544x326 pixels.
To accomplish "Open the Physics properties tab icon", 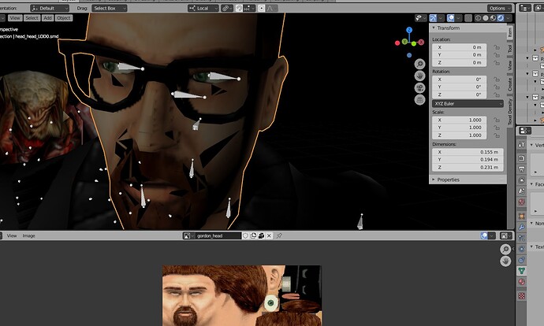I will pos(521,249).
